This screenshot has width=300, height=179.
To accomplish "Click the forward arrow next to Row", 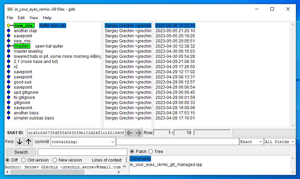I will (x=138, y=133).
